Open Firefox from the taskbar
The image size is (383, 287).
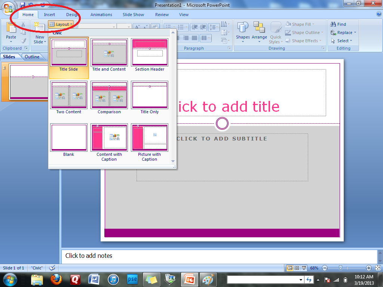(56, 280)
